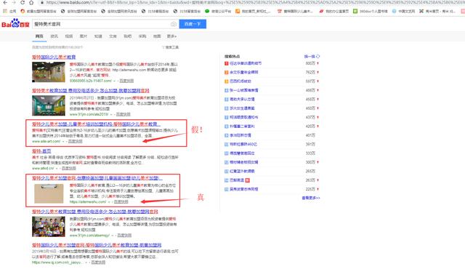Click the browser URL address bar
Viewport: 465px width, 269px height.
(x=252, y=2)
